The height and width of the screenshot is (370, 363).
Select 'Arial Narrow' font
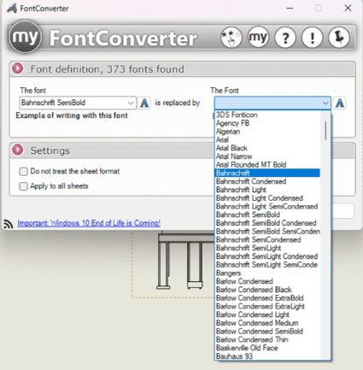click(267, 156)
